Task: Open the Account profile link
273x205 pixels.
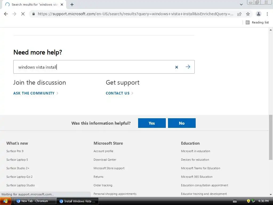Action: (x=103, y=151)
